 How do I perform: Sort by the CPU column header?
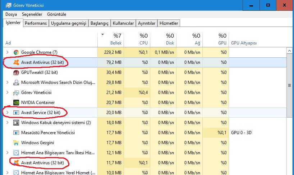point(137,40)
